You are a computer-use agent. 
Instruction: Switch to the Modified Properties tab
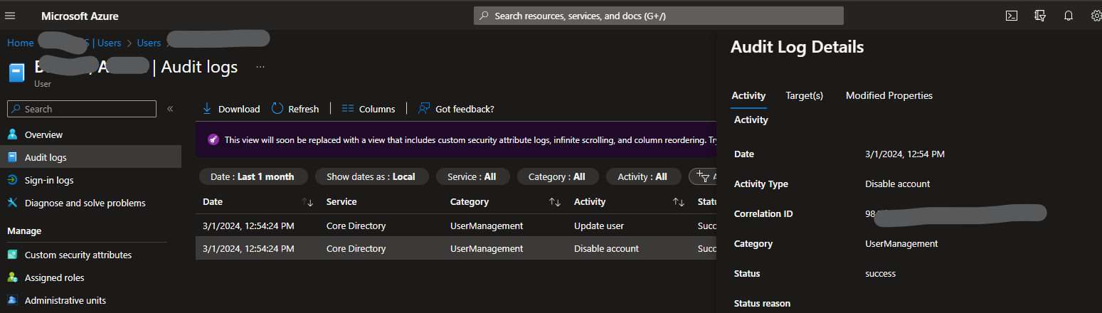coord(889,95)
